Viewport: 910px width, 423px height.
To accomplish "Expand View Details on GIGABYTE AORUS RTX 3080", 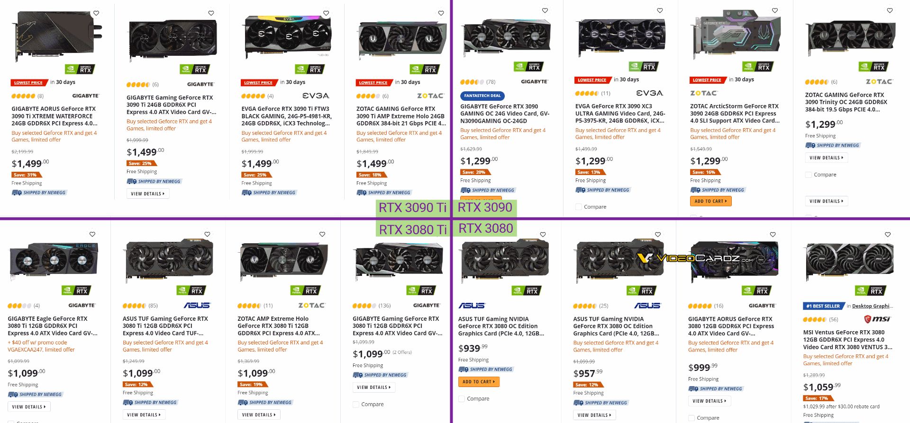I will (x=710, y=401).
